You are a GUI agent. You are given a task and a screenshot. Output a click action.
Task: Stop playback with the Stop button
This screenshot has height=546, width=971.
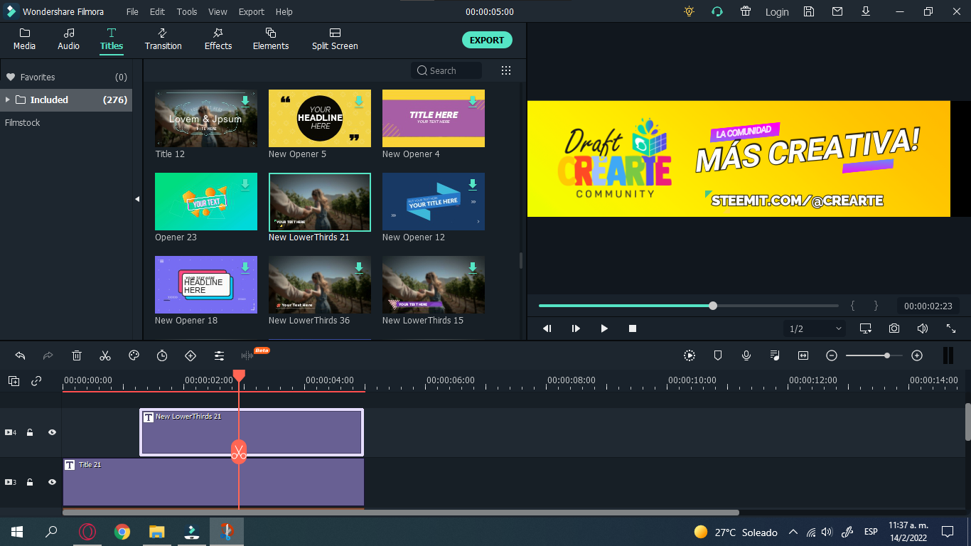click(x=633, y=328)
